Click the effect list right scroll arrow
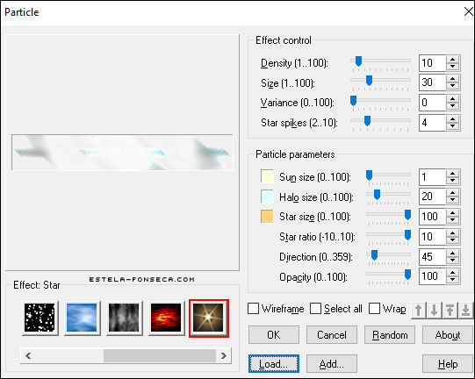 (x=224, y=355)
